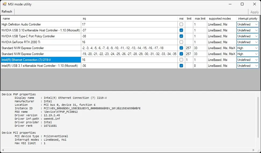Toggle msi checkbox for NVIDIA GeForce RTX 2080 Ti
The image size is (261, 153).
(181, 42)
